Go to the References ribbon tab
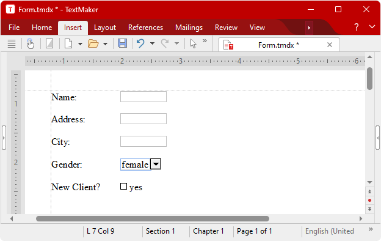381x241 pixels. pyautogui.click(x=145, y=28)
